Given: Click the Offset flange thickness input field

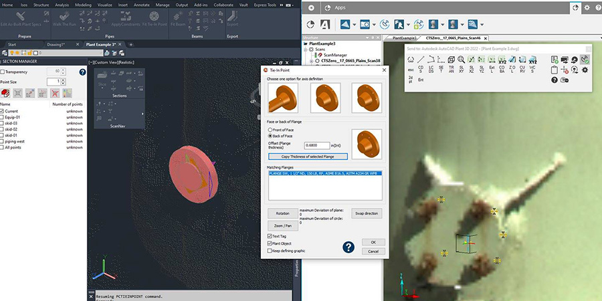Looking at the screenshot, I should (x=316, y=144).
